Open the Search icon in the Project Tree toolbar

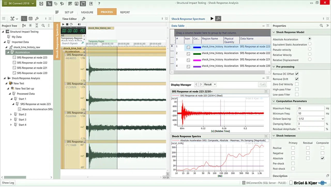(x=43, y=25)
